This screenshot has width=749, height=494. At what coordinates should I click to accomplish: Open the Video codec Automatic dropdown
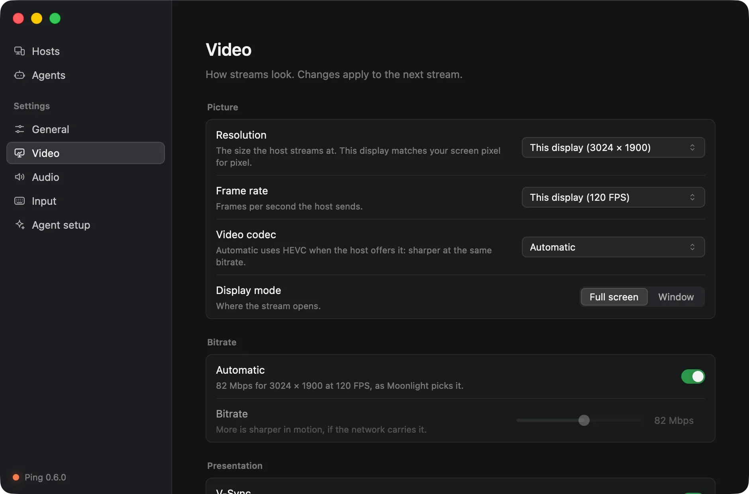[x=613, y=247]
